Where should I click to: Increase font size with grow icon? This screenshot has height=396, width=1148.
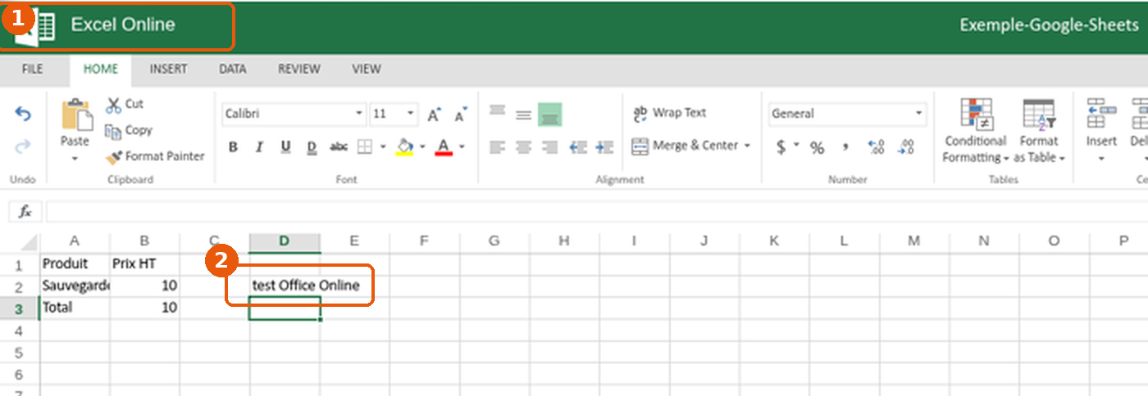(x=435, y=115)
